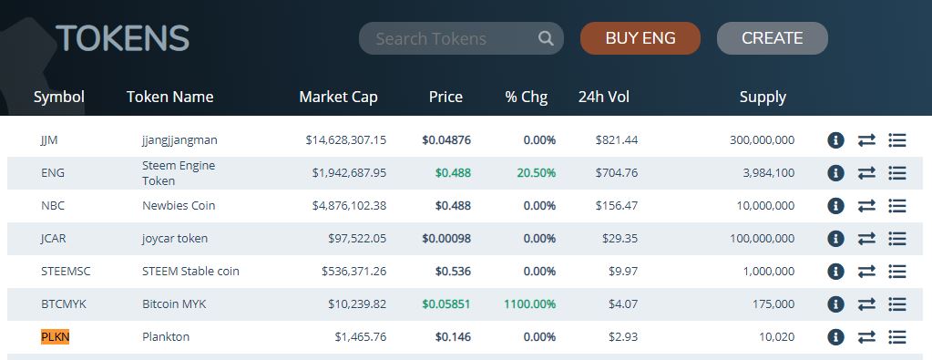This screenshot has width=932, height=360.
Task: Click info icon for Newbies Coin
Action: click(x=835, y=206)
